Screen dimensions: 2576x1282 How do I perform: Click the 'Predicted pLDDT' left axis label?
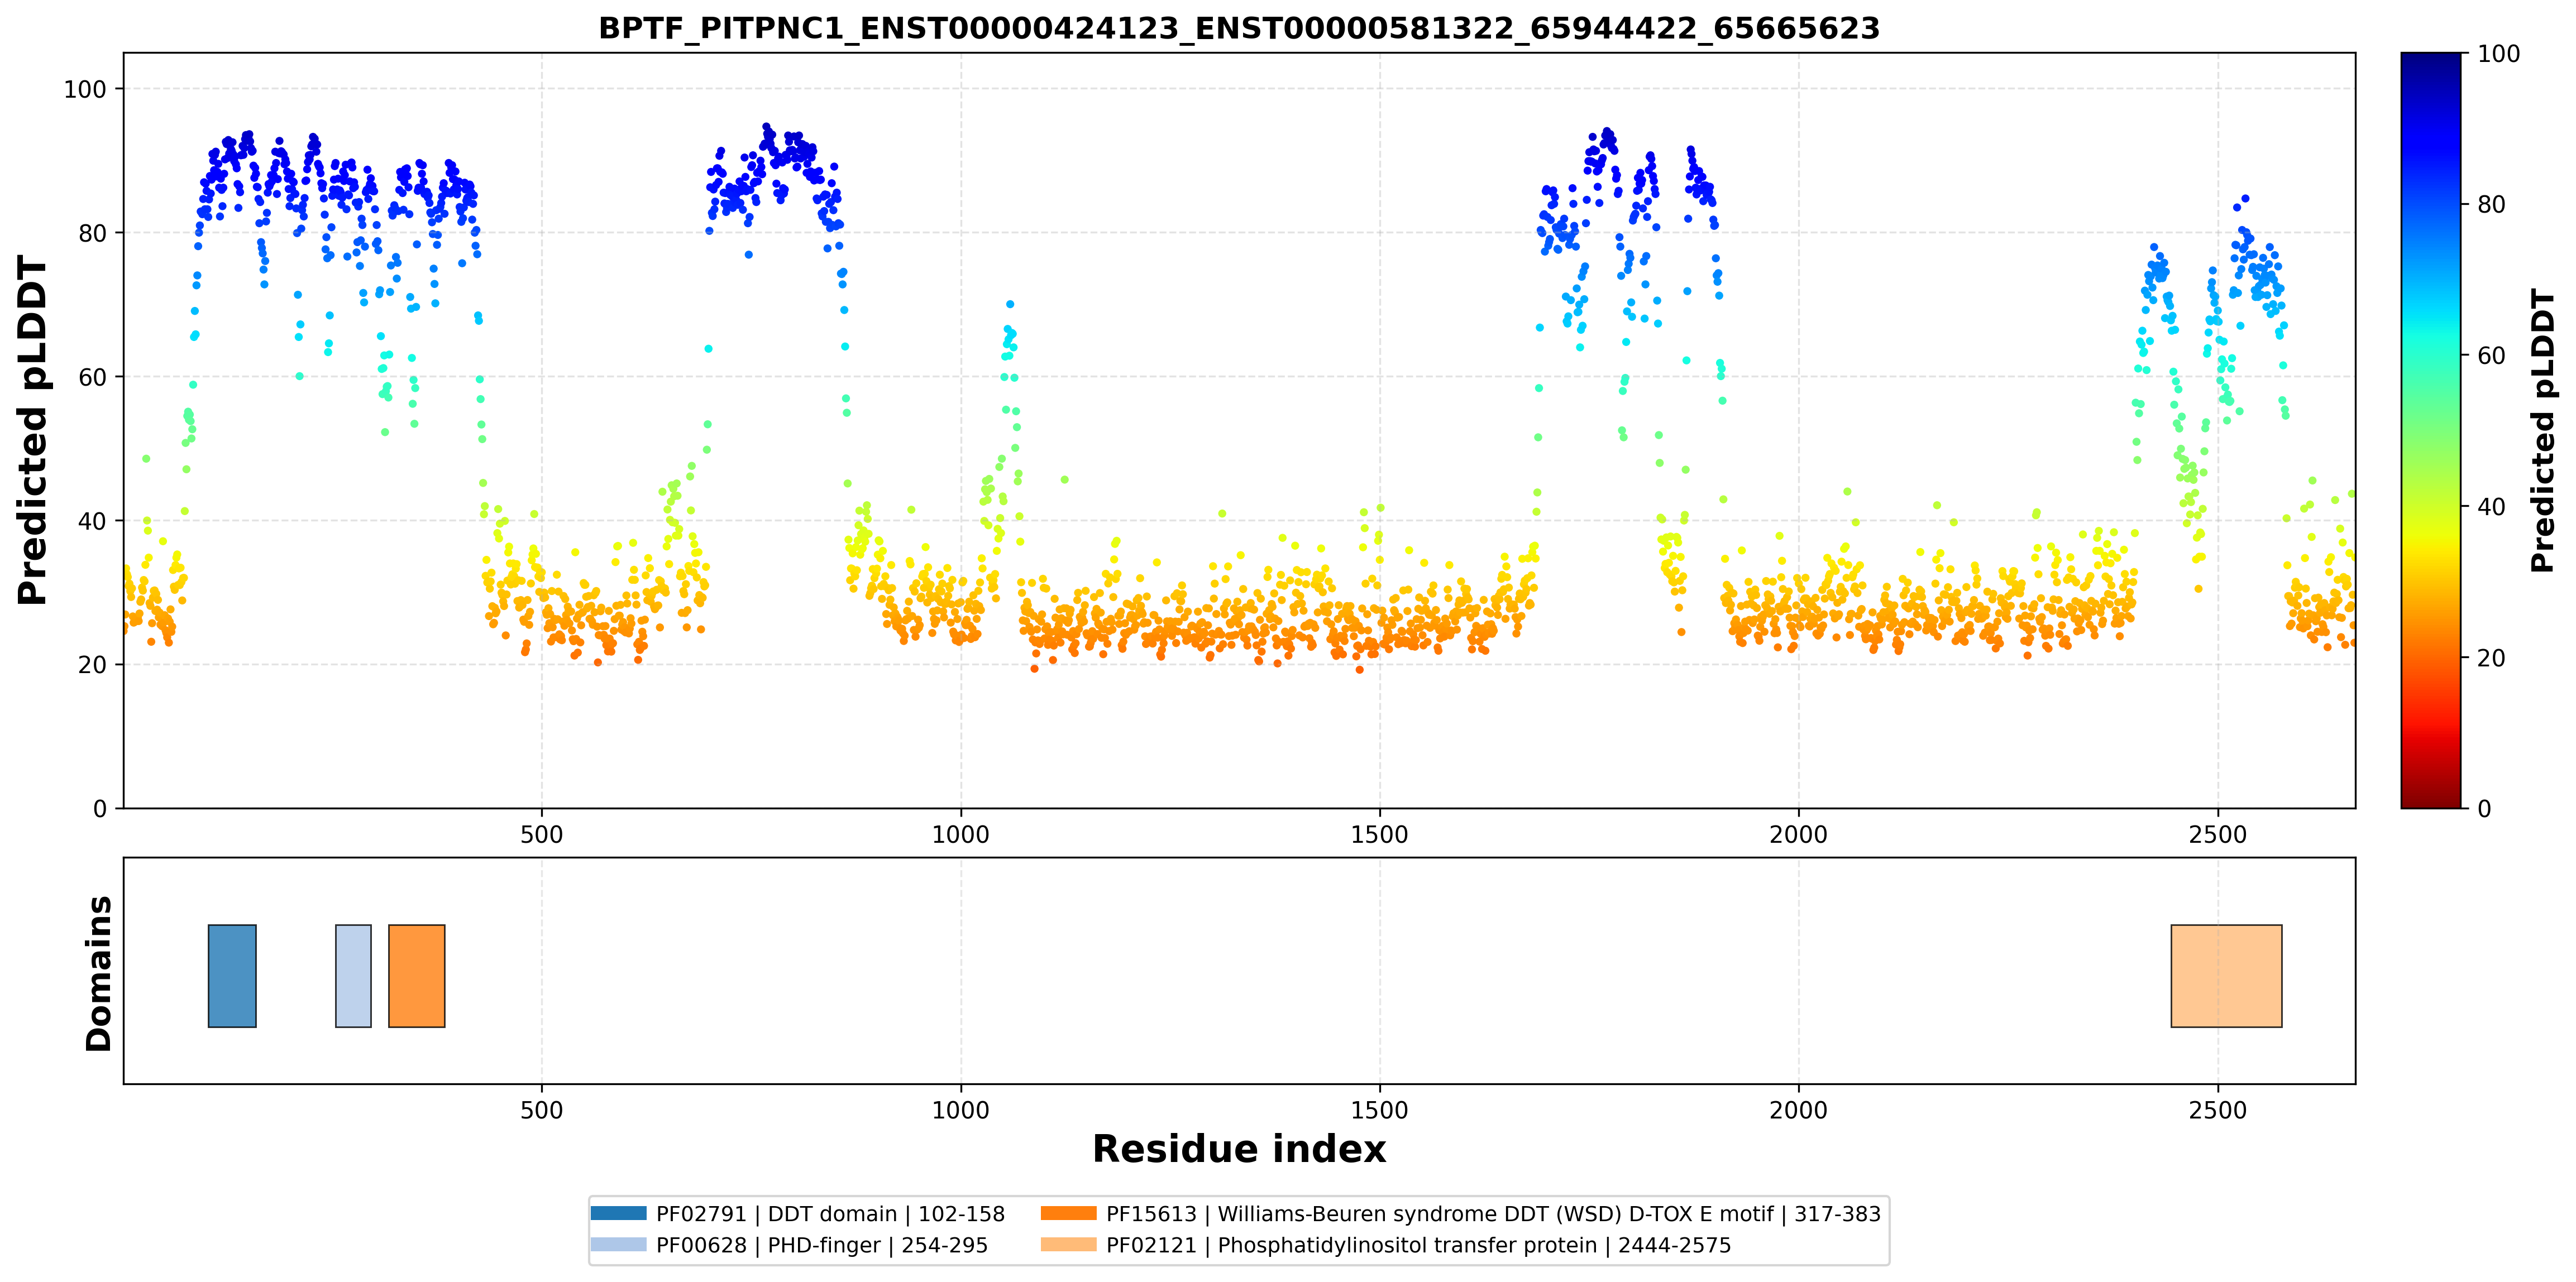[x=32, y=431]
